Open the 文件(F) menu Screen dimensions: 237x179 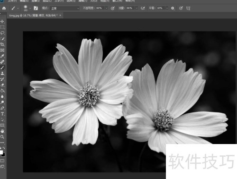click(12, 1)
